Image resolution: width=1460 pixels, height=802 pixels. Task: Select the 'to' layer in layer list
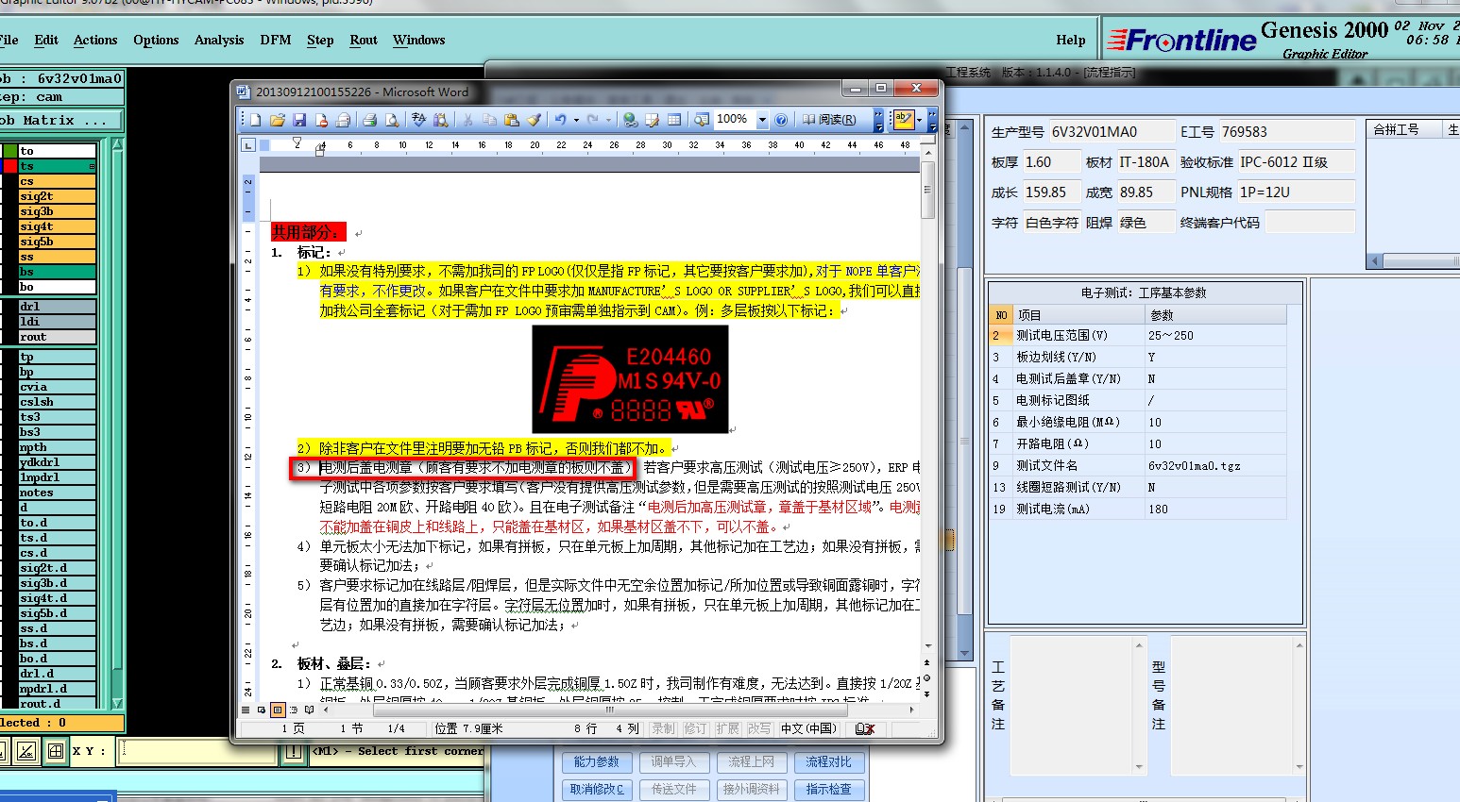pos(58,151)
